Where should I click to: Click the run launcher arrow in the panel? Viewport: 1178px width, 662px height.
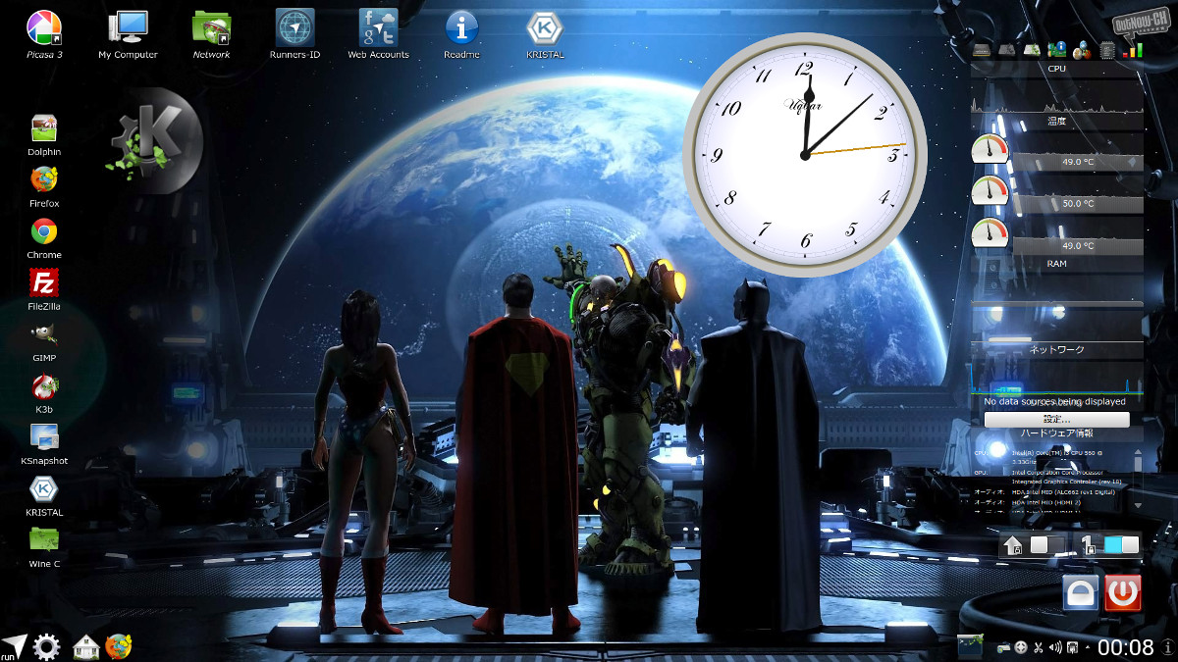(14, 646)
